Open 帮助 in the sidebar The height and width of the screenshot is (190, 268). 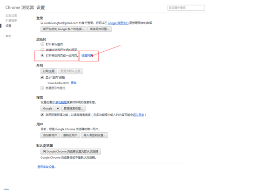(8, 36)
